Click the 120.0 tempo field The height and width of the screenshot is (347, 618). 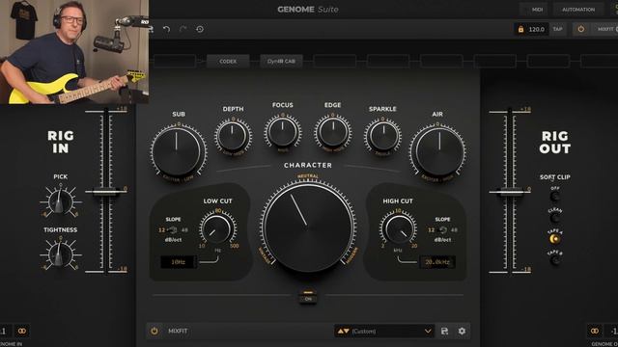(x=537, y=30)
